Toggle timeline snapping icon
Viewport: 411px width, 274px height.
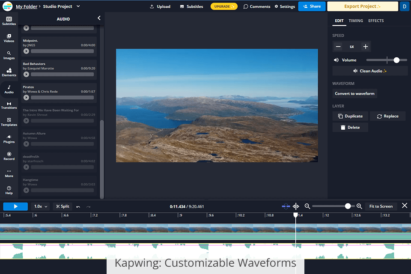(286, 206)
